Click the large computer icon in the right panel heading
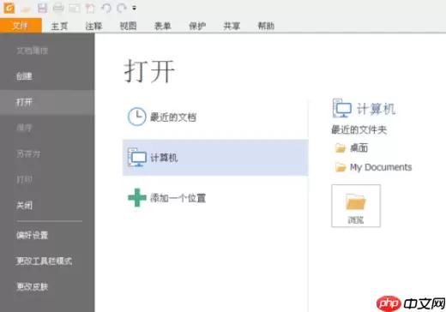This screenshot has height=312, width=446. [342, 108]
